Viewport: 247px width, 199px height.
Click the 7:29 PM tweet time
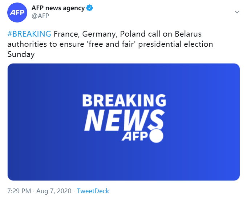pyautogui.click(x=20, y=191)
